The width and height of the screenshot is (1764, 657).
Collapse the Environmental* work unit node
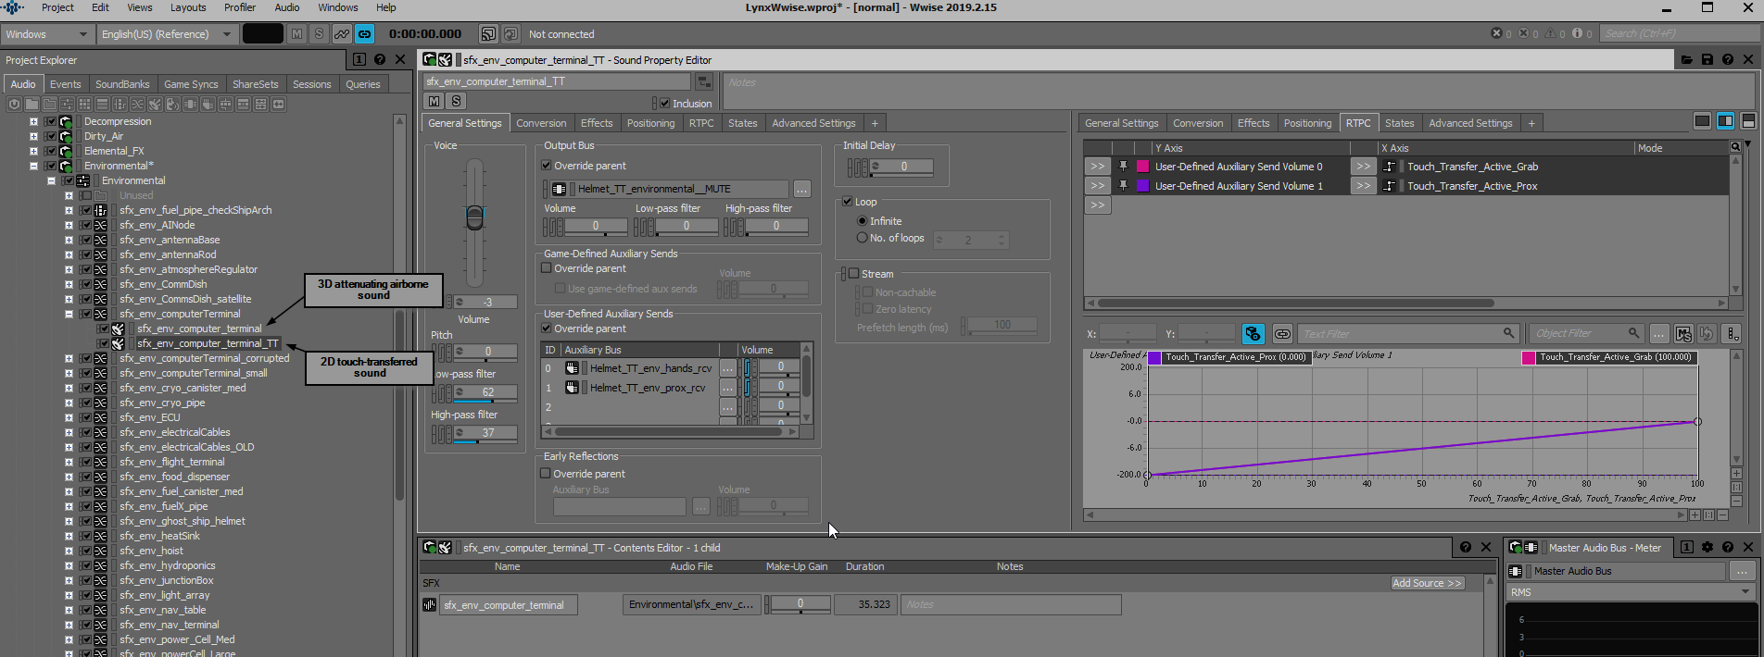pos(34,166)
